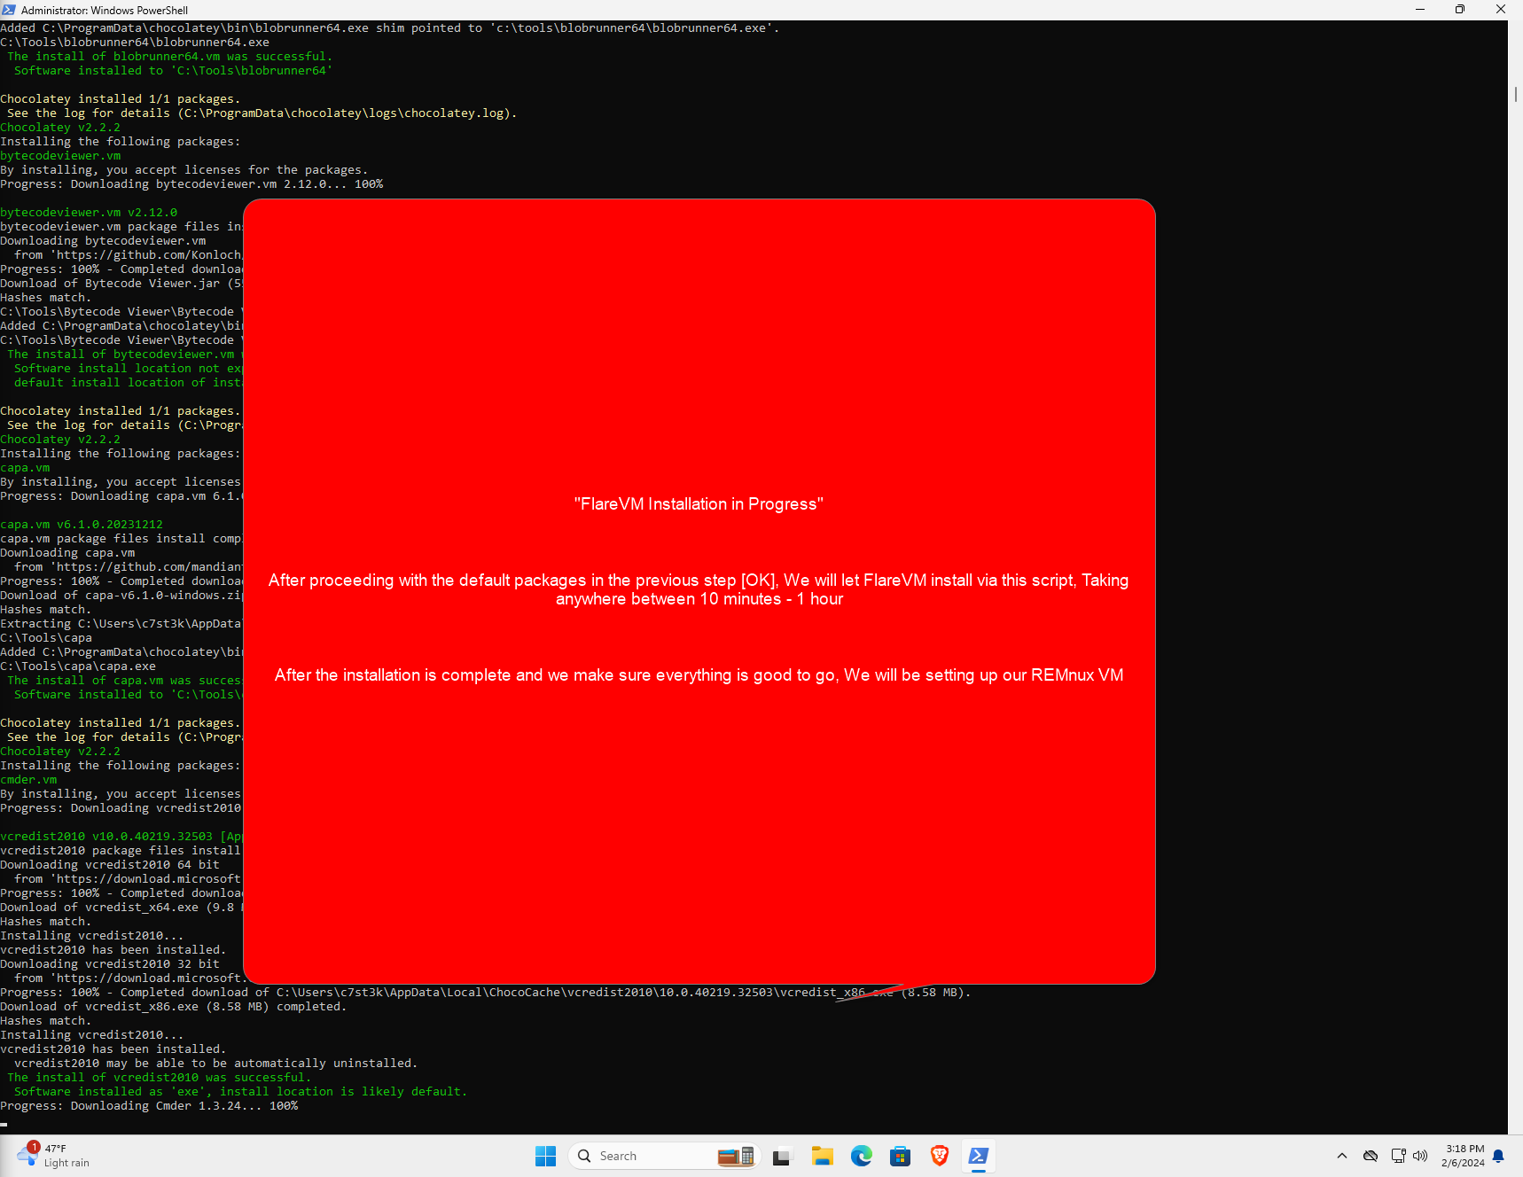Image resolution: width=1523 pixels, height=1177 pixels.
Task: Launch File Explorer from the taskbar
Action: point(822,1156)
